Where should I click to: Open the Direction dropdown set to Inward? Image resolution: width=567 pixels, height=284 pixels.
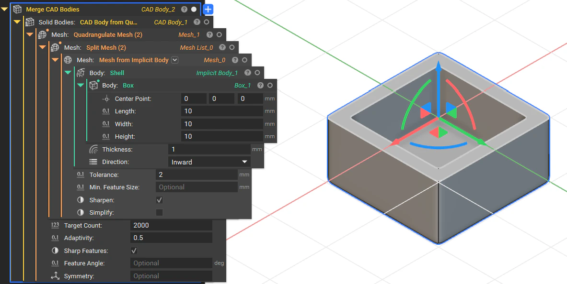(209, 162)
